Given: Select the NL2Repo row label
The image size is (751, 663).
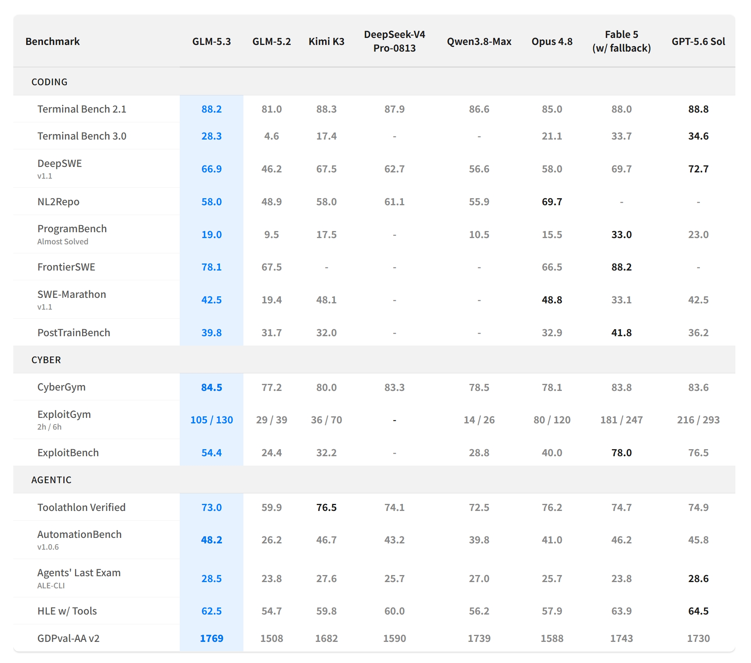Looking at the screenshot, I should (58, 202).
